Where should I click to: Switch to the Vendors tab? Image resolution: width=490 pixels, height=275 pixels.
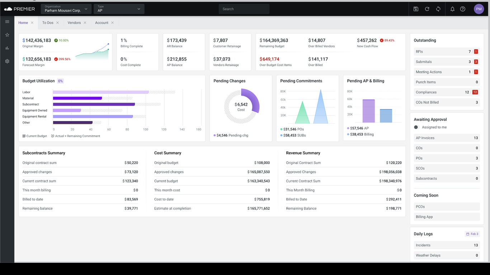tap(74, 23)
